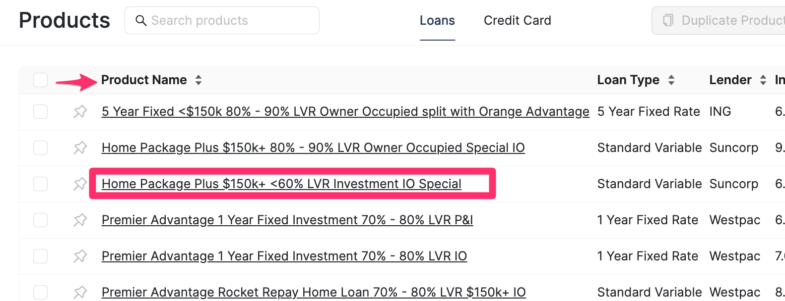Sort the table by Product Name
Viewport: 785px width, 301px height.
coord(198,80)
